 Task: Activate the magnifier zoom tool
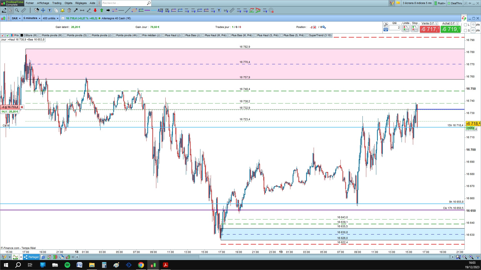pyautogui.click(x=17, y=10)
